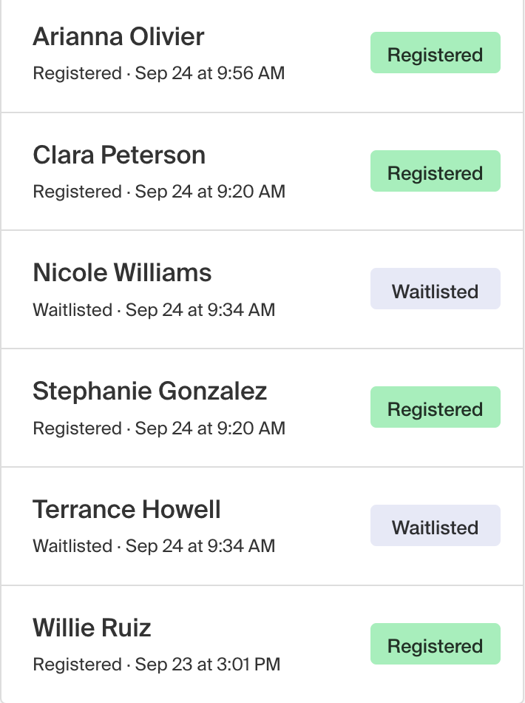The image size is (525, 703).
Task: Open the Willie Ruiz entry name
Action: (x=92, y=628)
